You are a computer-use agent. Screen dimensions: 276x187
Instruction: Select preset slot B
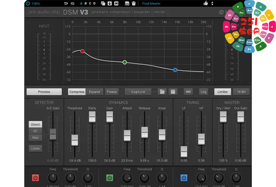86,3
